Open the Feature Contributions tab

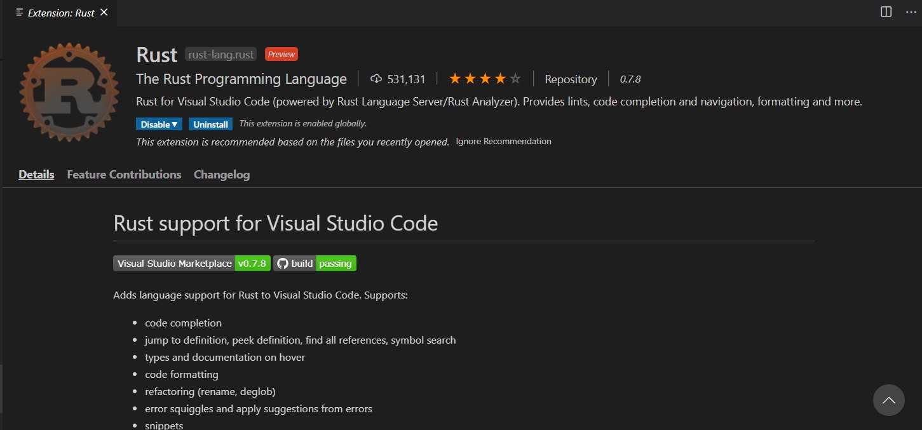pyautogui.click(x=124, y=175)
